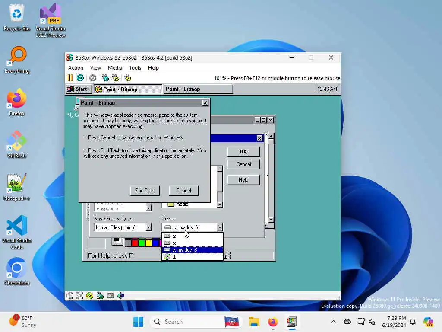This screenshot has height=332, width=442.
Task: Select c: ms-dos_6 in the Drives list
Action: point(193,250)
